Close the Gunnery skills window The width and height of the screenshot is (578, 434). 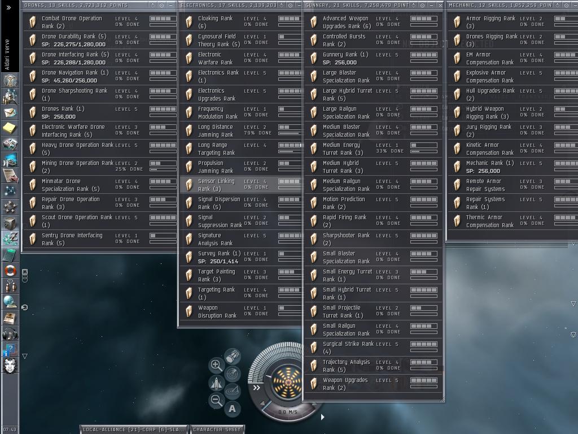click(x=440, y=5)
